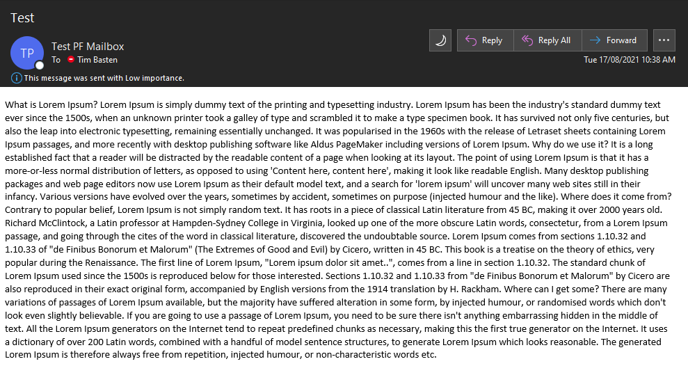Viewport: 688px width, 382px height.
Task: Select the Forward text label
Action: [x=621, y=40]
